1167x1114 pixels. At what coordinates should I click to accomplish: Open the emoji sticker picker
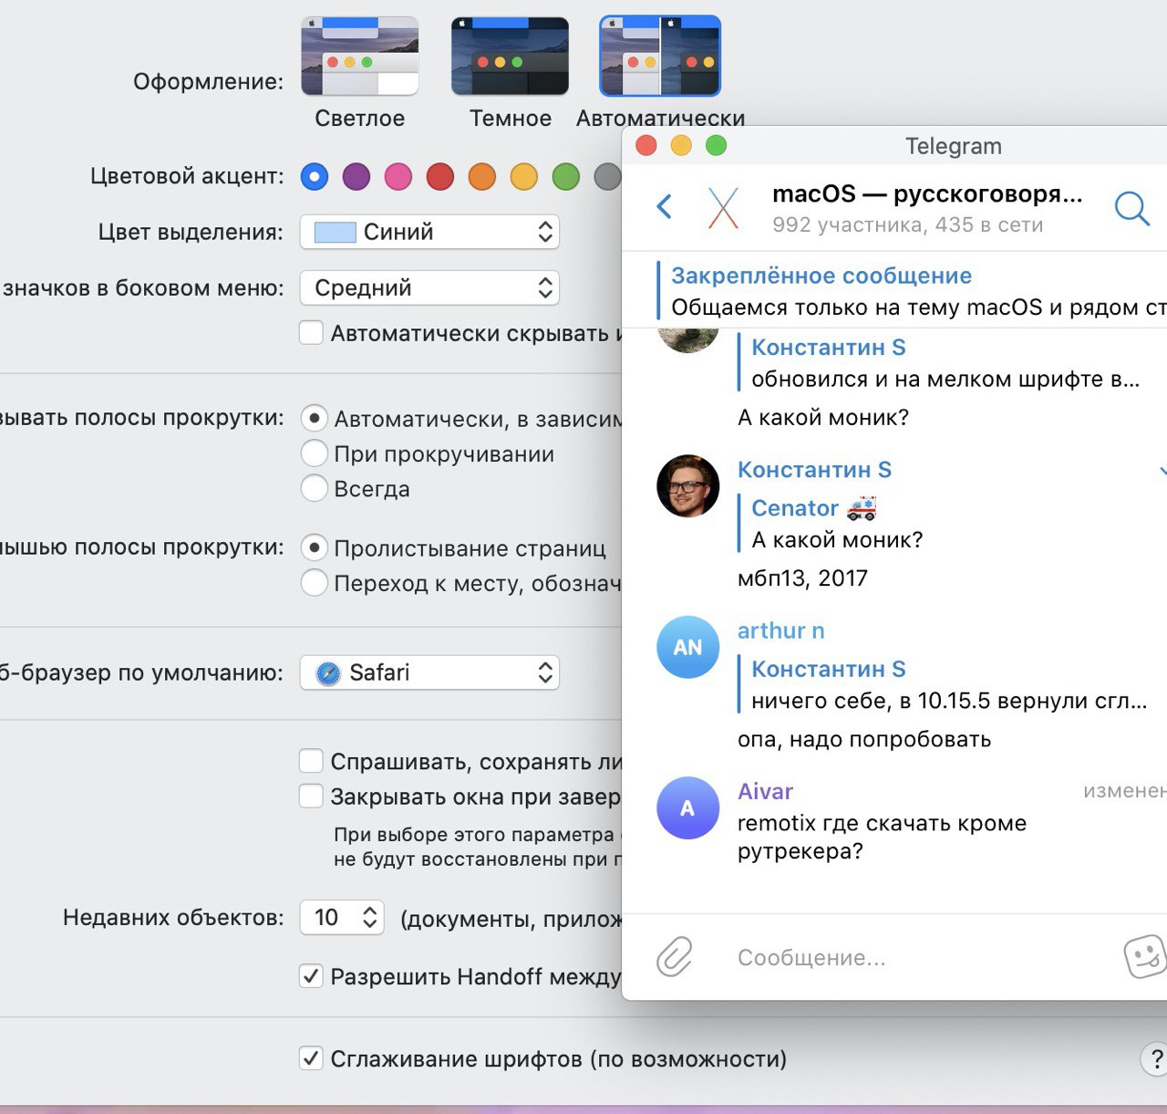(1144, 956)
